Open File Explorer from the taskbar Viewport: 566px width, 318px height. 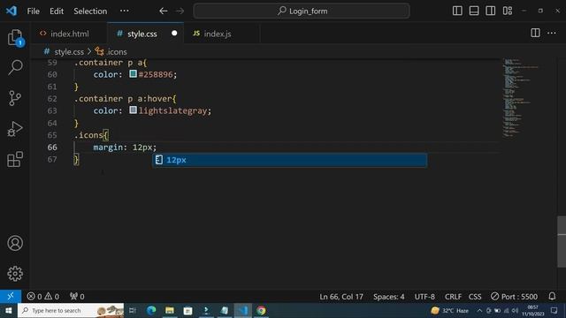170,310
